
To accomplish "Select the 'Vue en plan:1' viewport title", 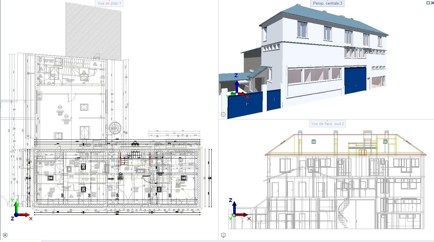I will pyautogui.click(x=110, y=3).
